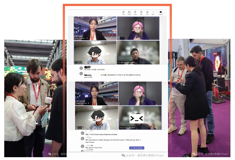The image size is (235, 160).
Task: Click the 'Go to current' button
Action: 137,148
